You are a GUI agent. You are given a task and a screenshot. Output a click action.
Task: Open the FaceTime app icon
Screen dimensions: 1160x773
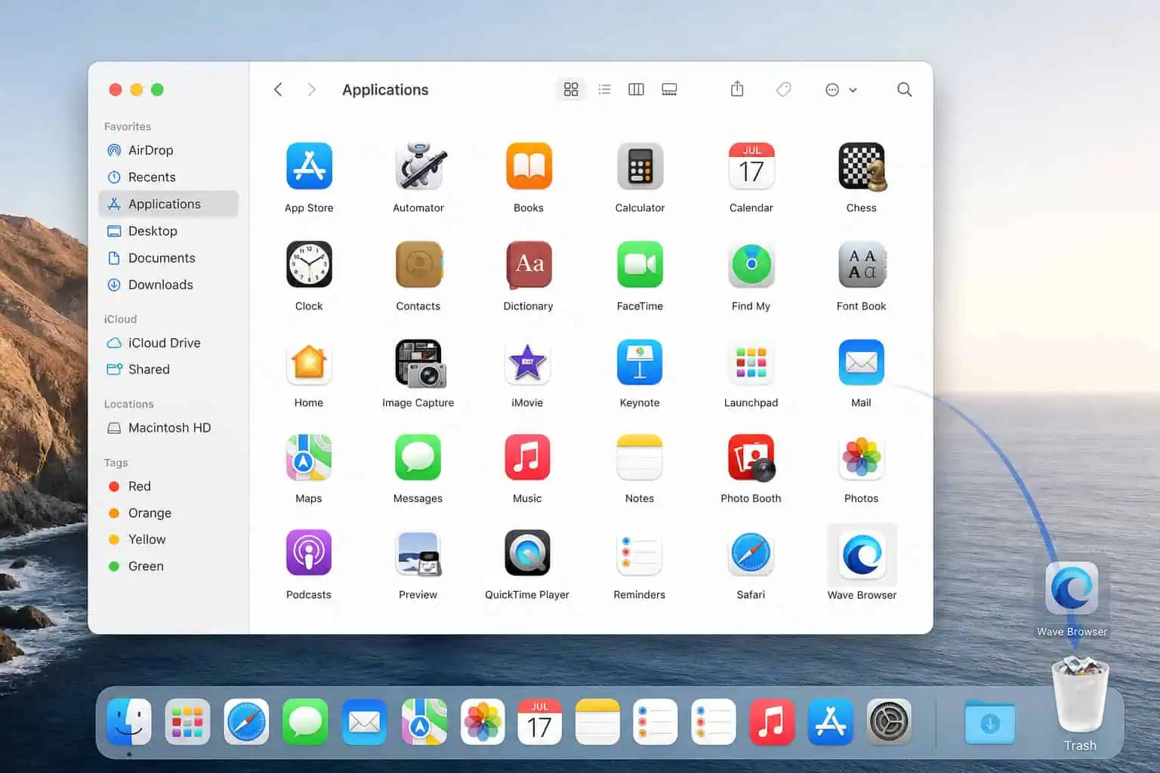(x=640, y=264)
